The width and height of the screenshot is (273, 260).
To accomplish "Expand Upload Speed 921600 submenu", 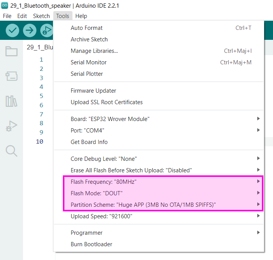I will [159, 216].
